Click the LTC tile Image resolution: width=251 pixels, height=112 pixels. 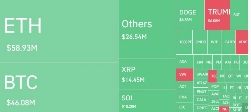185,107
